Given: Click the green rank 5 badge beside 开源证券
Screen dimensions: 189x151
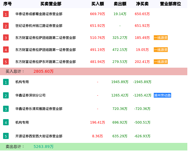Looking at the screenshot, I should pyautogui.click(x=6, y=136).
